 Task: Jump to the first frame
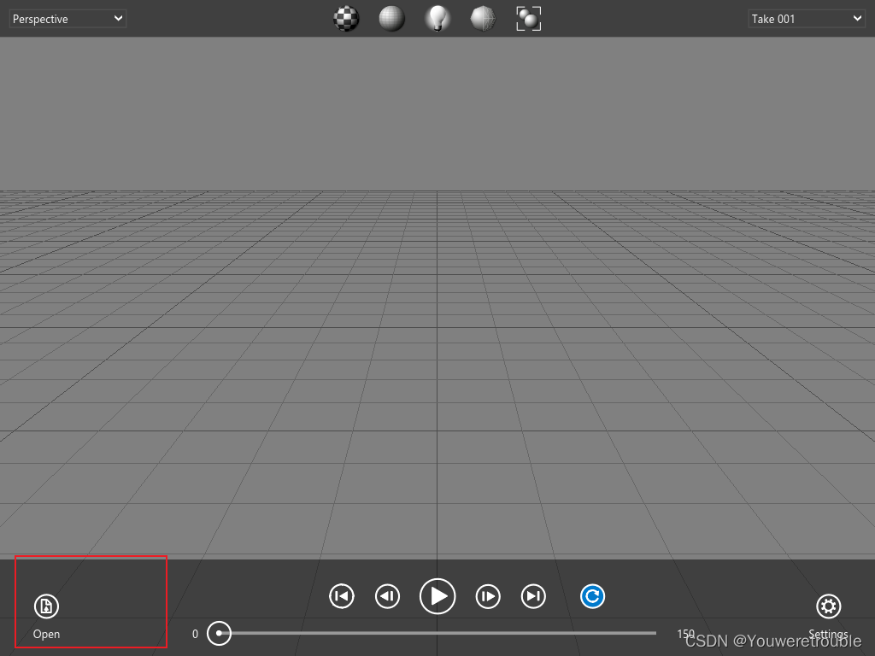(342, 596)
